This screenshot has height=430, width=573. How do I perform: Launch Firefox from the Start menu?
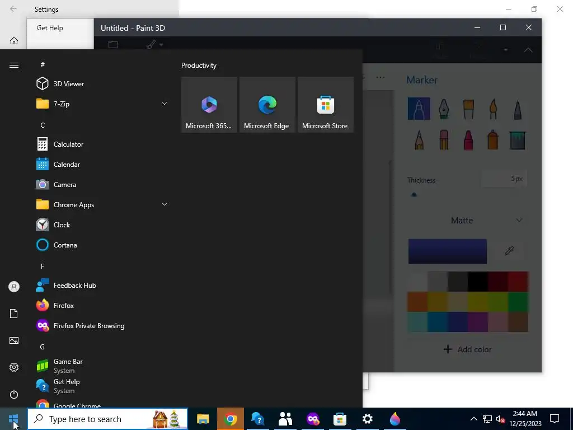pos(102,305)
